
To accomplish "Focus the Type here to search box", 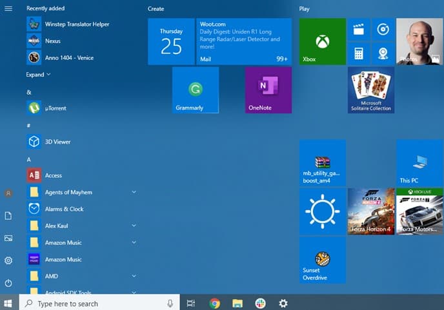I will click(99, 302).
